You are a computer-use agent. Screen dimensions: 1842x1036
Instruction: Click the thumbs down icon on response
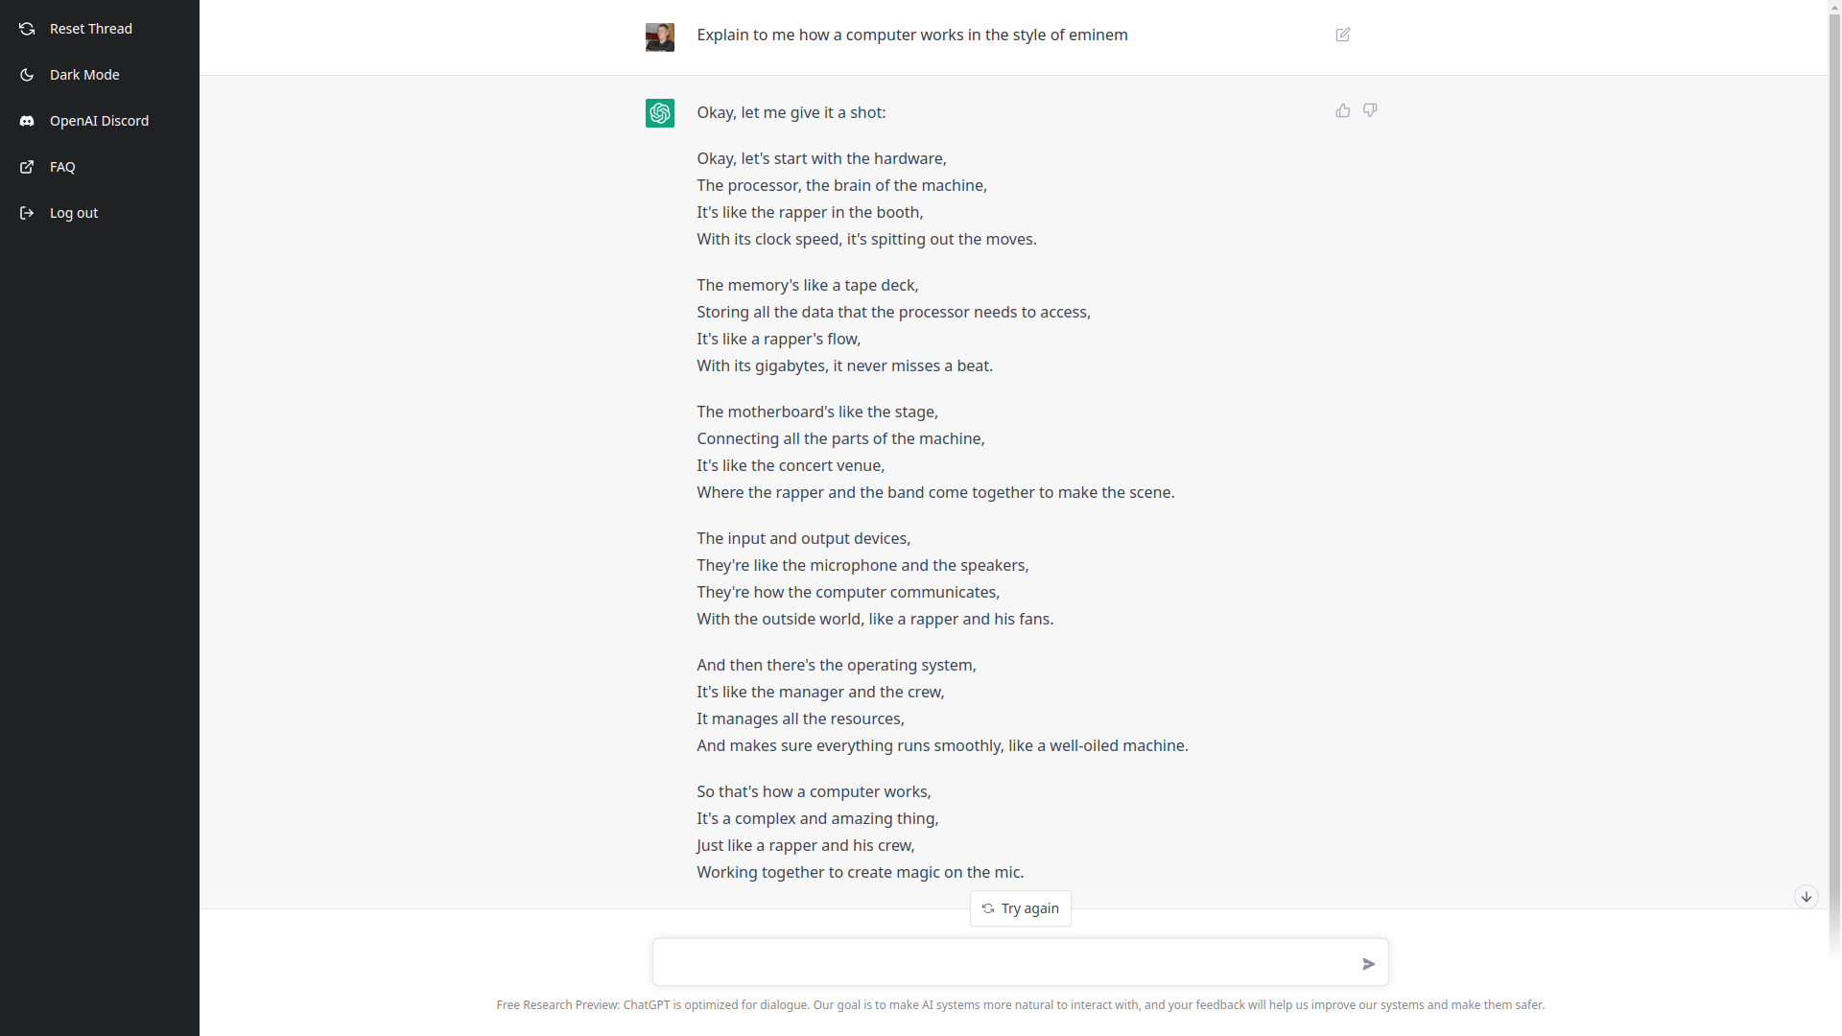[x=1370, y=111]
